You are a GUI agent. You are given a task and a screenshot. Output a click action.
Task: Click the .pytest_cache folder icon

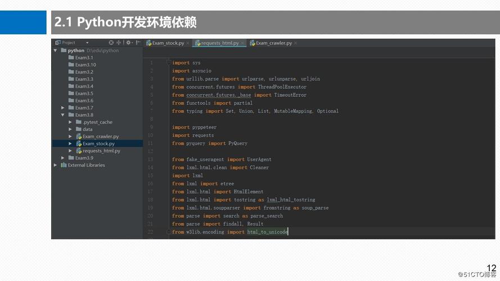78,122
